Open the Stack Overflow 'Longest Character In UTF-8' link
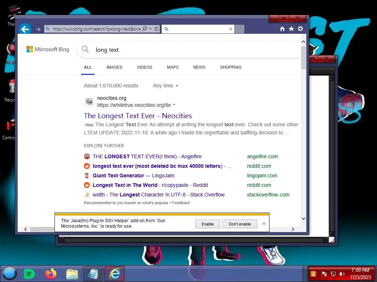 pyautogui.click(x=159, y=195)
